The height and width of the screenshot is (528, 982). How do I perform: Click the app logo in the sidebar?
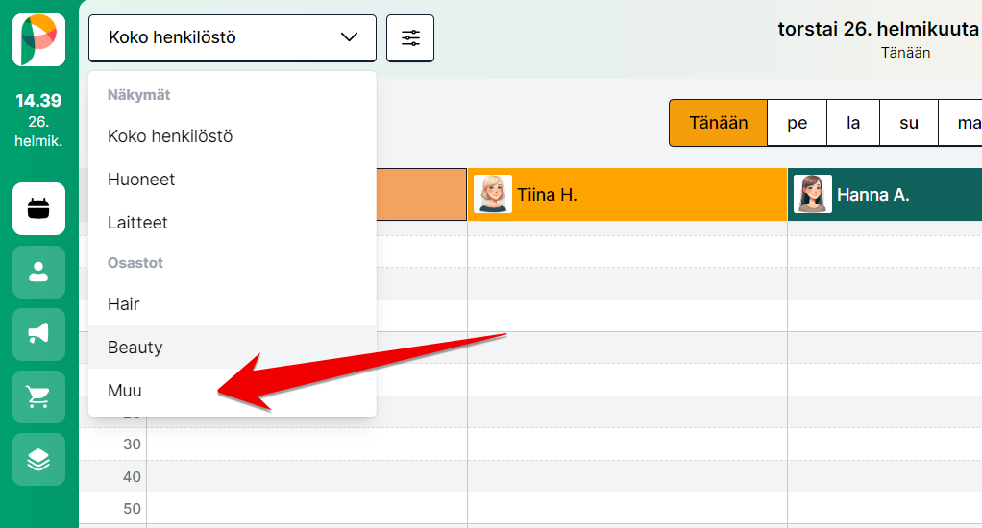pos(38,40)
